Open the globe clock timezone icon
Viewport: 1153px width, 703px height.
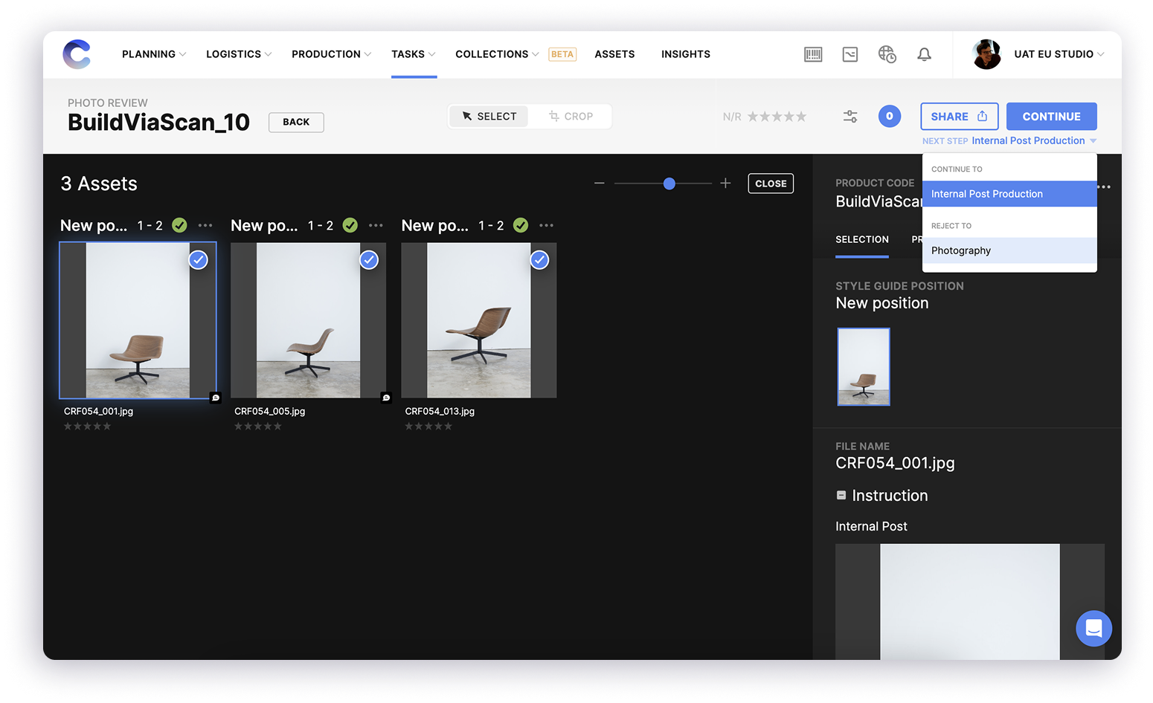887,54
